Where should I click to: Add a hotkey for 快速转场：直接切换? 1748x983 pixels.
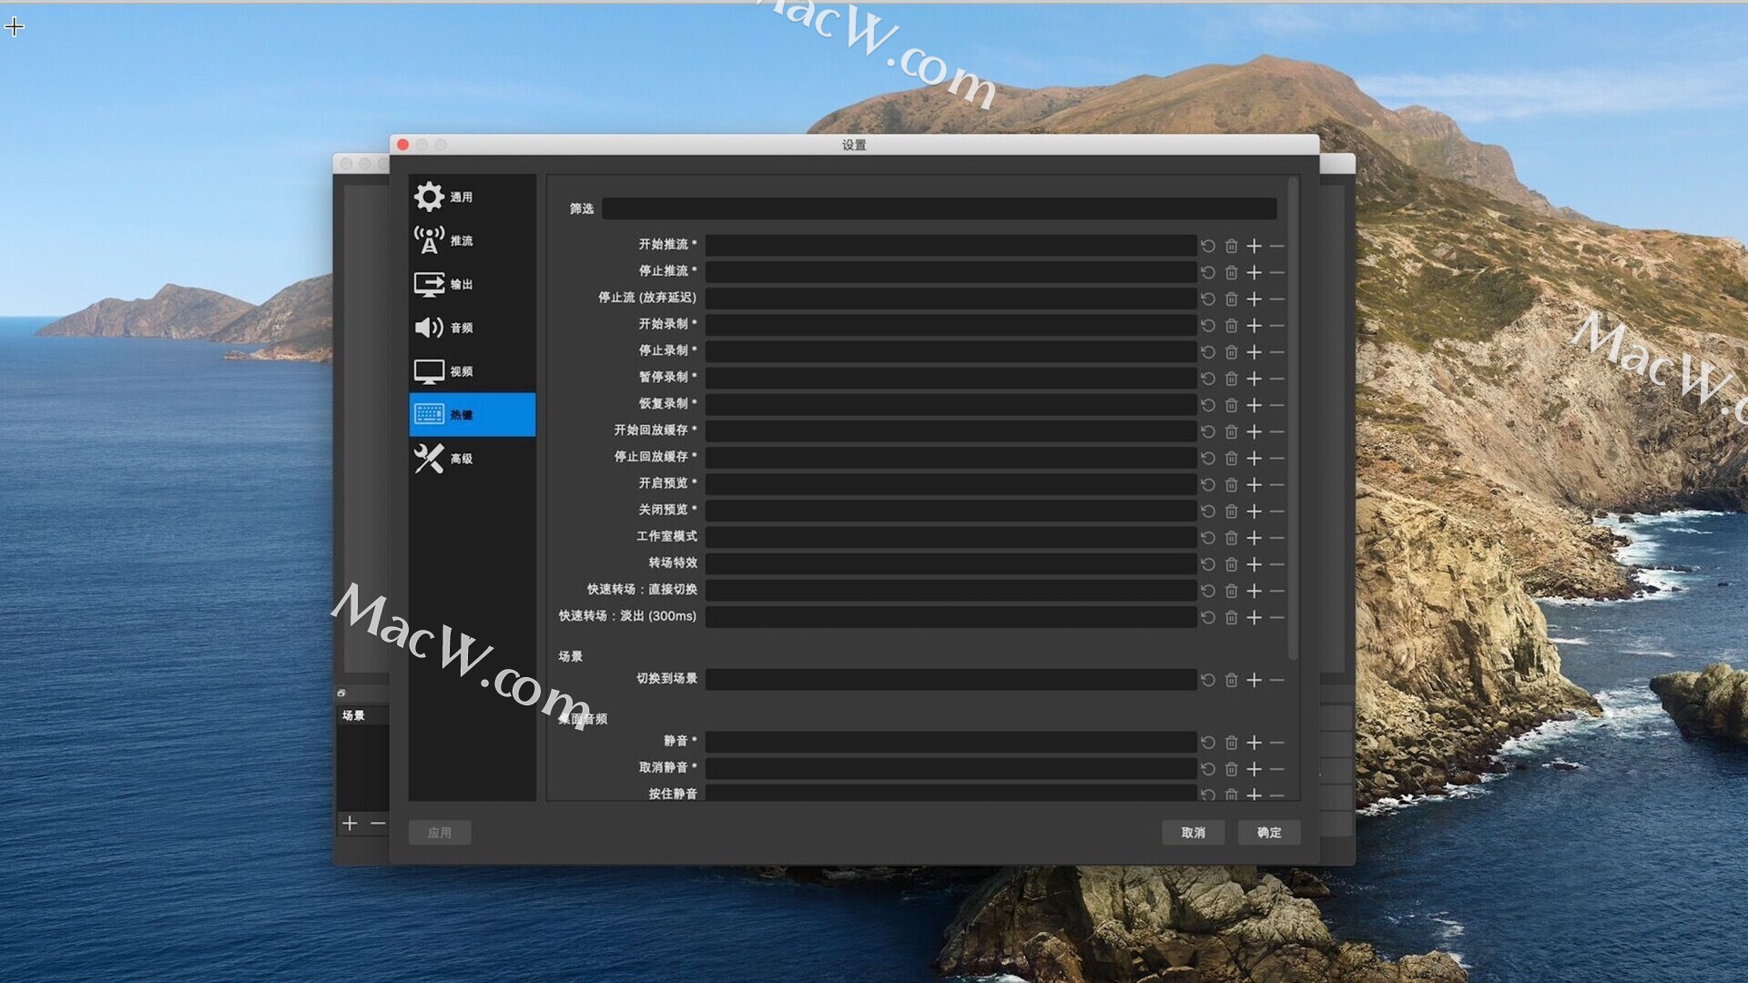[x=1254, y=591]
